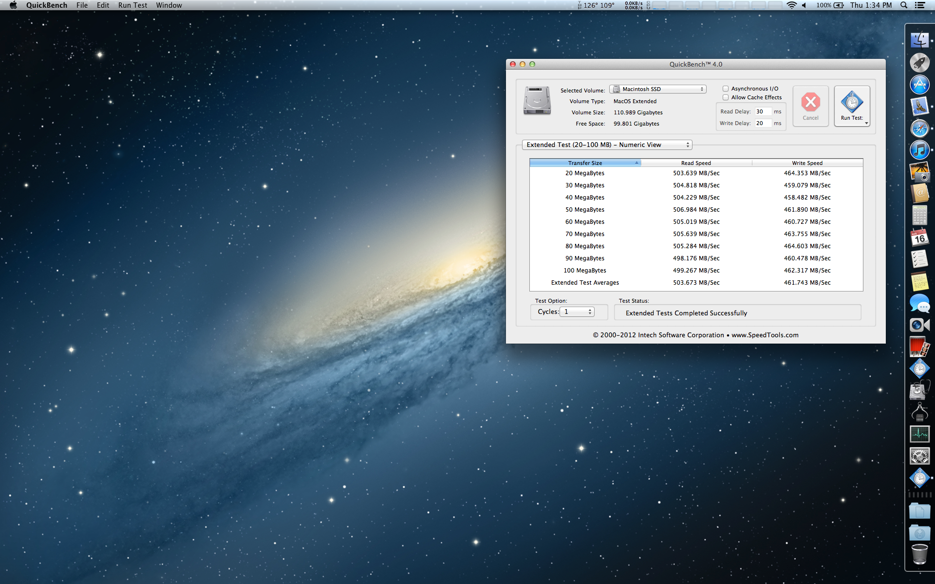Sort by Read Speed column header
Screen dimensions: 935x584
click(696, 163)
